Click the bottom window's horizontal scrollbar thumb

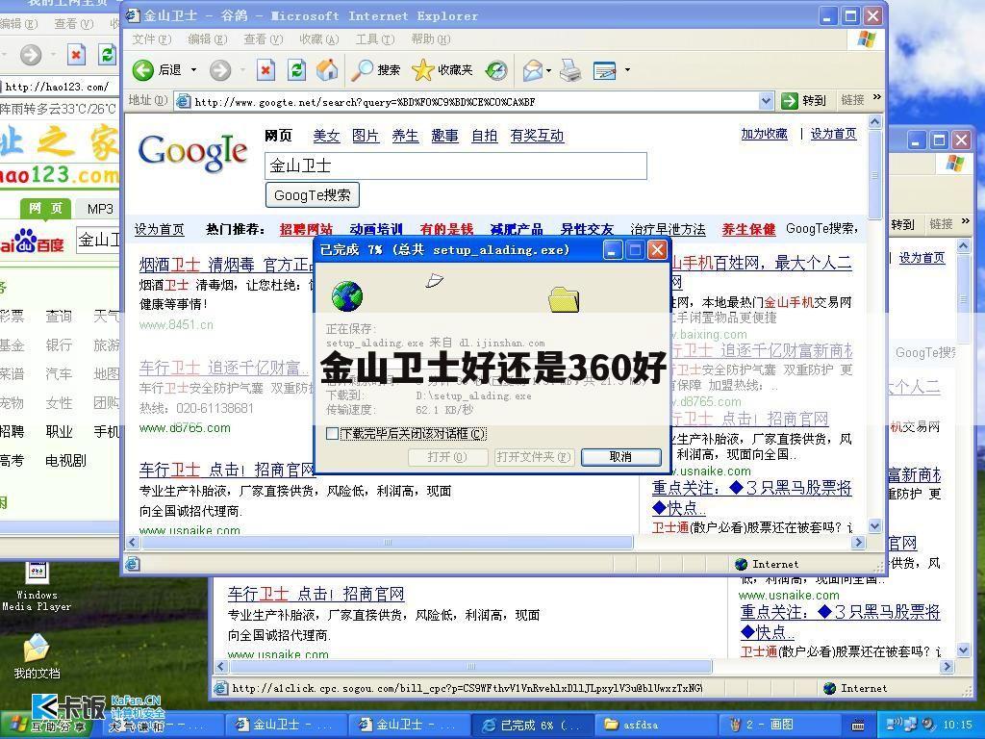[x=469, y=666]
